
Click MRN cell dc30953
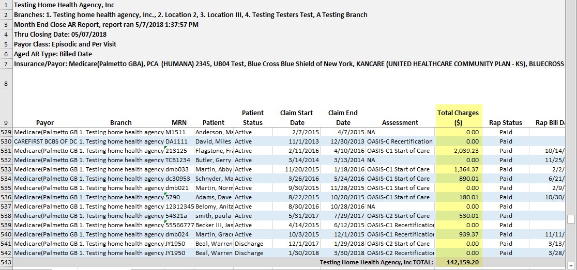[179, 179]
